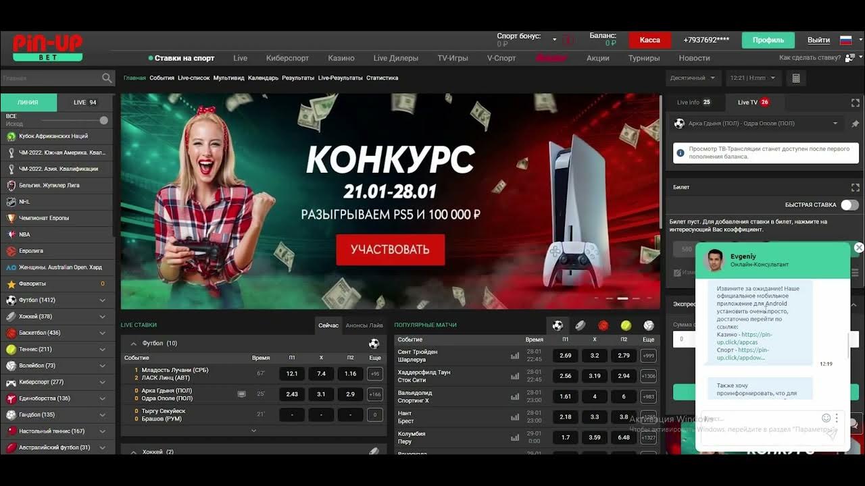Open the time format dropdown
This screenshot has height=486, width=865.
(753, 78)
